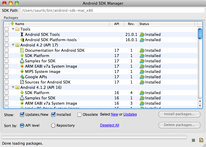Click the Install packages button
Viewport: 206px width, 147px height.
pyautogui.click(x=180, y=114)
